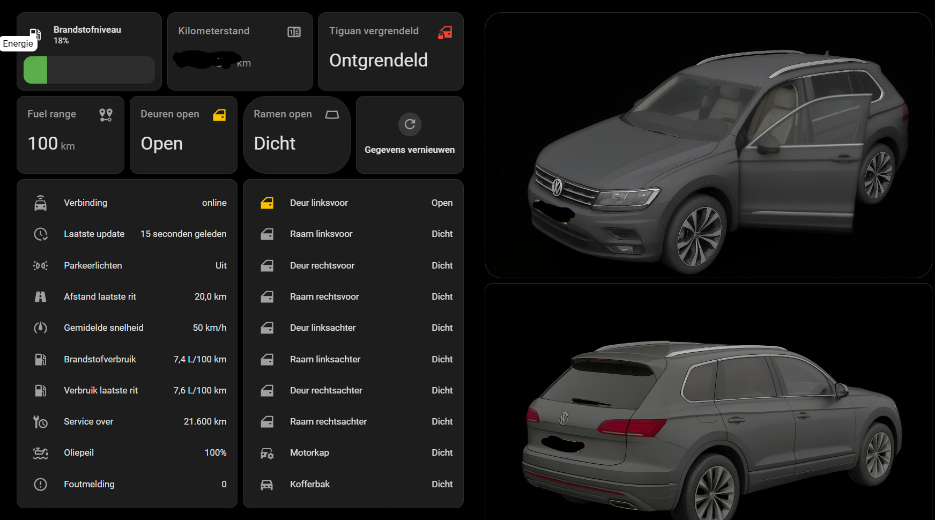Click '15 seconden geleden' update time
This screenshot has width=935, height=520.
tap(183, 234)
